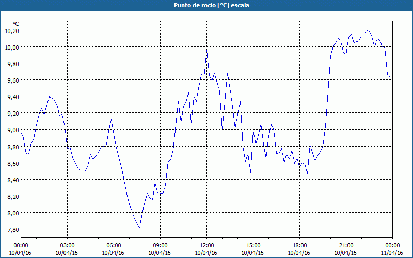Select the 7,80 y-axis value

13,229
